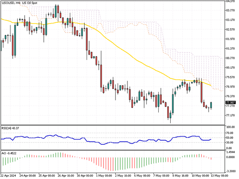Screen dimensions: 239x179
Task: Click the RSI scale value 100.00
Action: pos(230,127)
